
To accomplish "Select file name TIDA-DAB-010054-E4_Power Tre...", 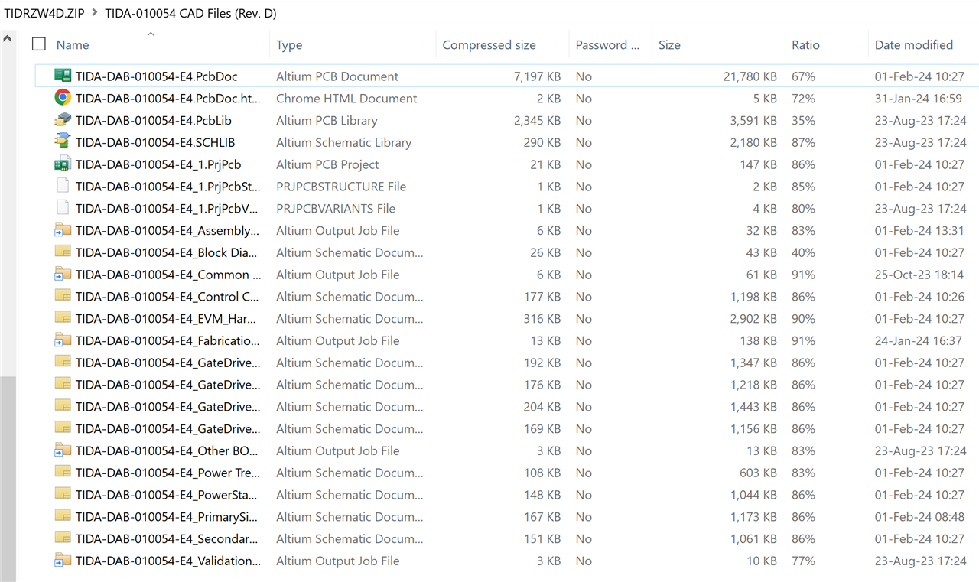I will tap(167, 473).
